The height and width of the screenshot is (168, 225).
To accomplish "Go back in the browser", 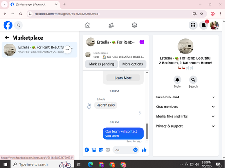I will 5,14.
